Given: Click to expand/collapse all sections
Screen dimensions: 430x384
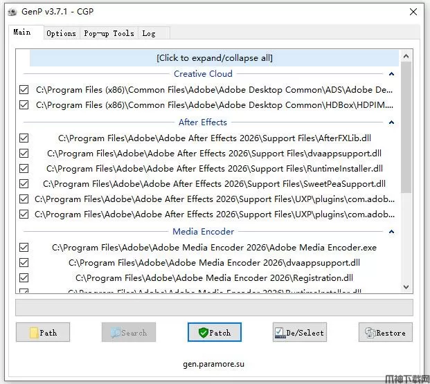Looking at the screenshot, I should pos(214,58).
